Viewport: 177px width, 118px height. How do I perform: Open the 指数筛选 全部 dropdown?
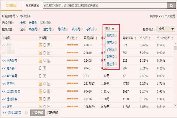point(166,29)
